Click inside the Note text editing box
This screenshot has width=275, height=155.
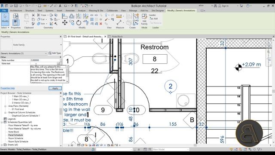click(x=48, y=74)
